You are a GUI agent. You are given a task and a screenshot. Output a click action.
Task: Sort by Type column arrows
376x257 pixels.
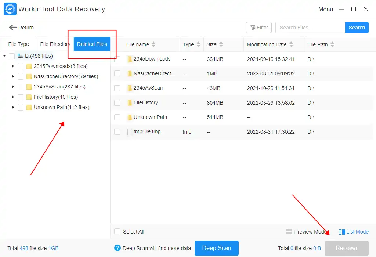[x=198, y=44]
